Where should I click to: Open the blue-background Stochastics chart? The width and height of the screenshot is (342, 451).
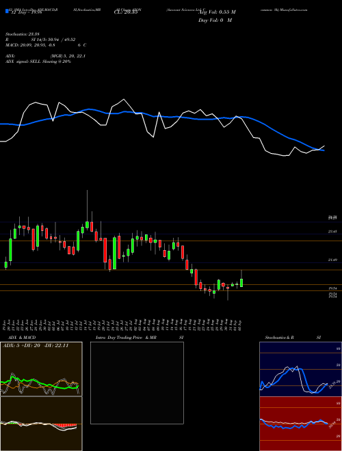(300, 369)
